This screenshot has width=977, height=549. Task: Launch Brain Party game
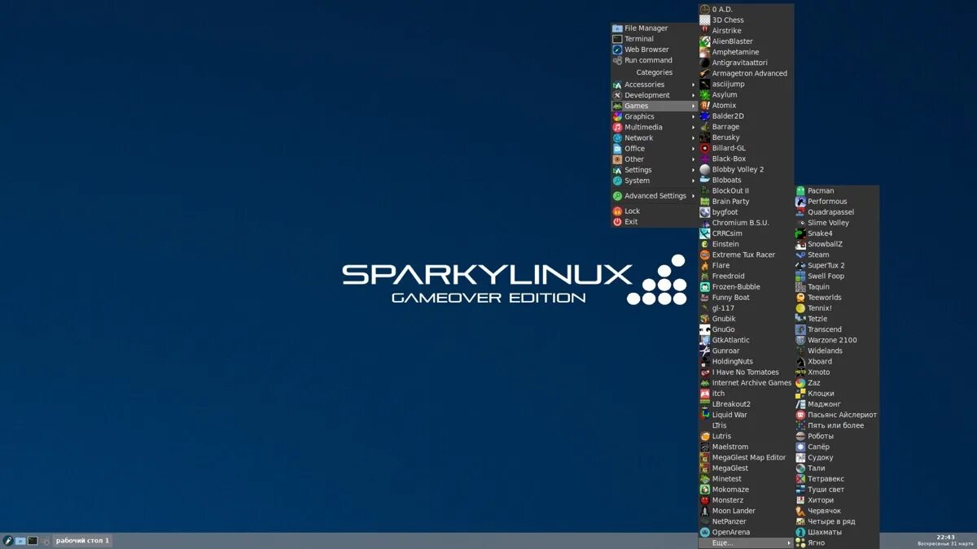click(746, 202)
